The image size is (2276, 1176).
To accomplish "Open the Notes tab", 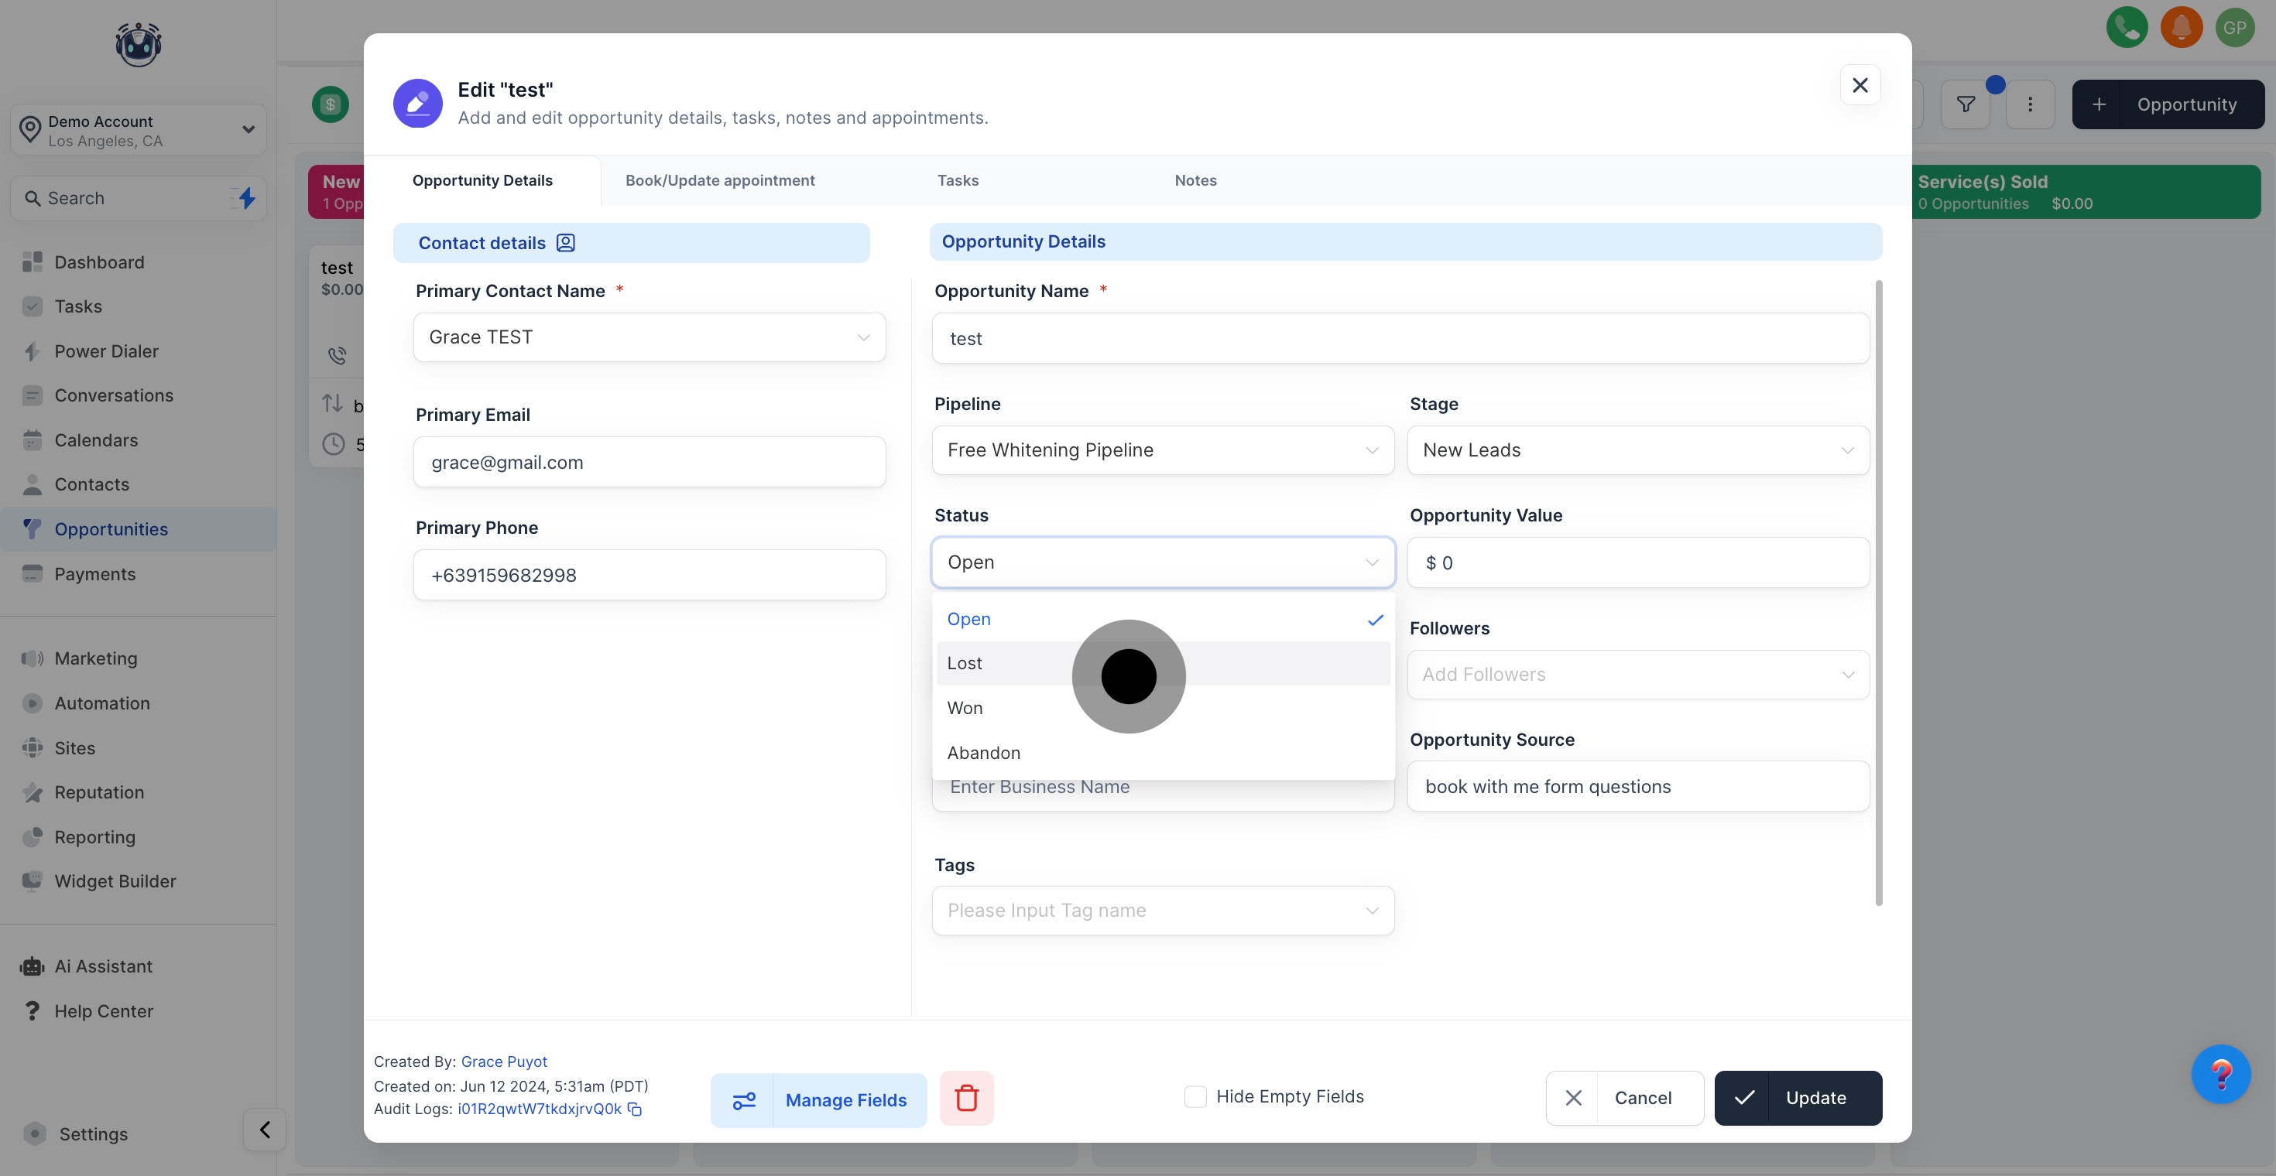I will pyautogui.click(x=1195, y=180).
